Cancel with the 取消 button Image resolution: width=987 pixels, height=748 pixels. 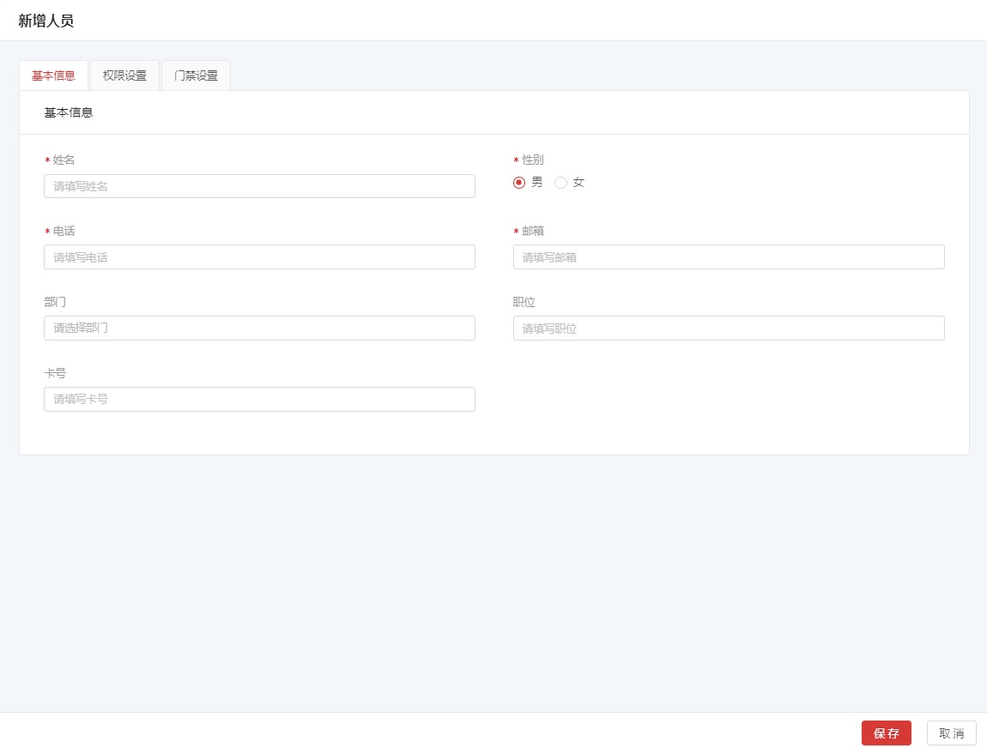coord(951,733)
